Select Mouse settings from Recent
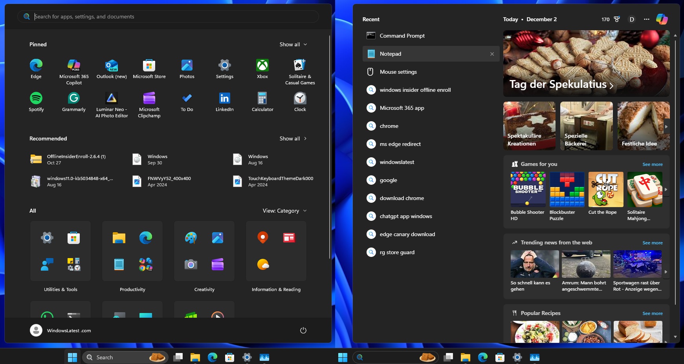 coord(398,72)
